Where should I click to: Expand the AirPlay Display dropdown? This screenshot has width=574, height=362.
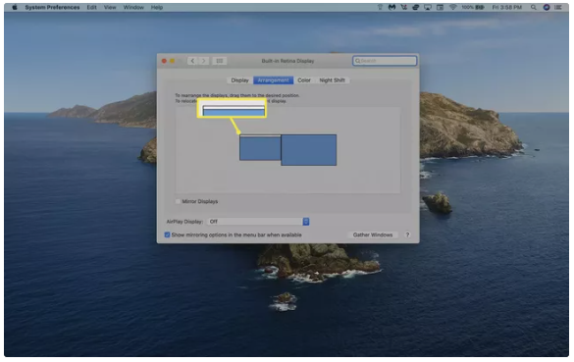[x=259, y=222]
